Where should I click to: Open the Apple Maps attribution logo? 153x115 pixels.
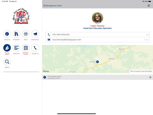pos(46,71)
